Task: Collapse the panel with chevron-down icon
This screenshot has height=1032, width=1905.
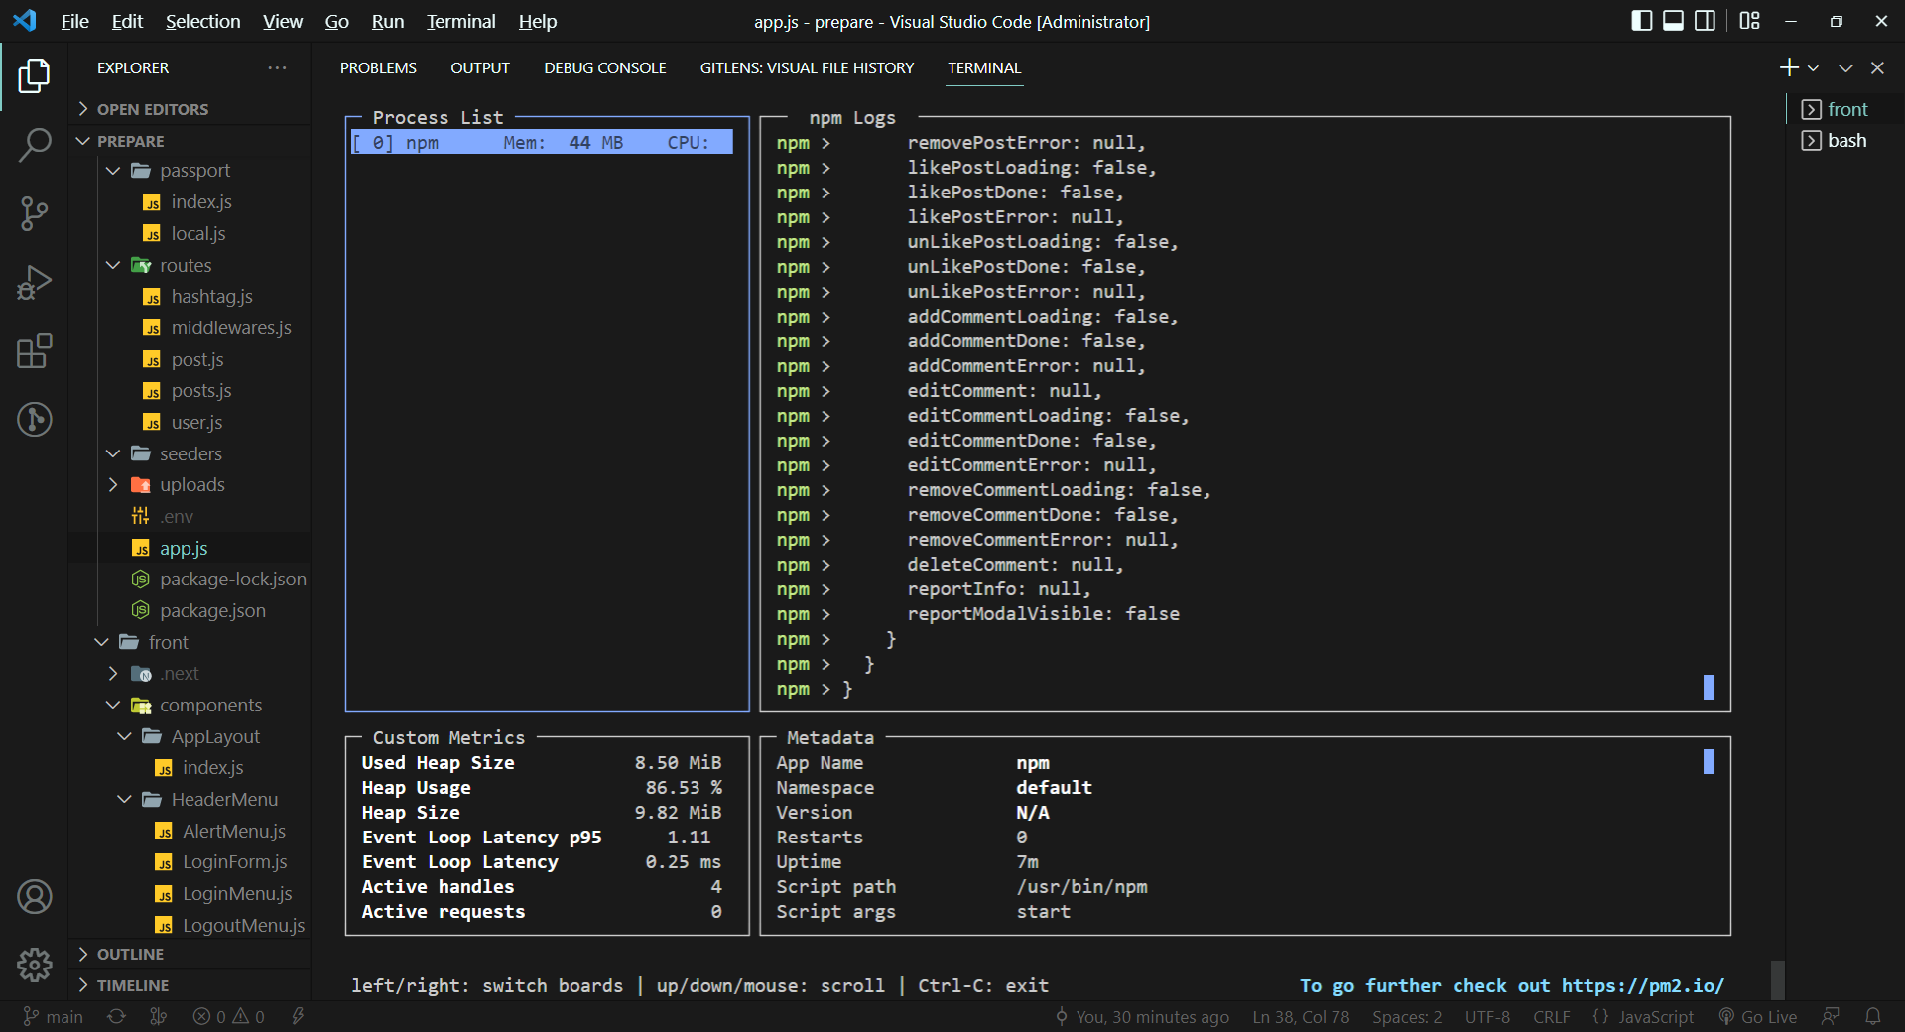Action: click(1845, 68)
